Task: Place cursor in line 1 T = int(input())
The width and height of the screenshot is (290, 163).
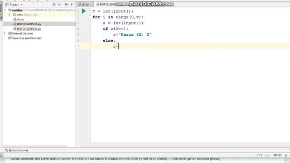Action: 113,11
